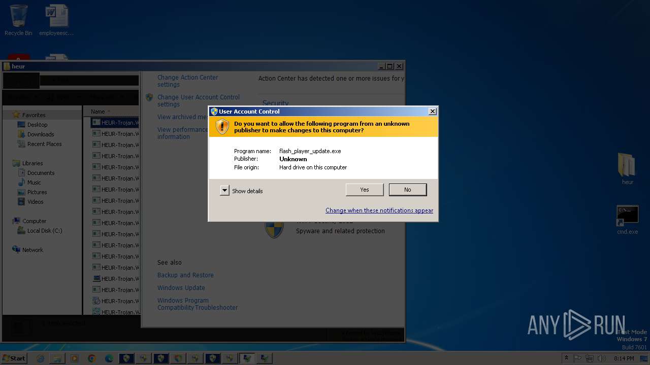Image resolution: width=650 pixels, height=365 pixels.
Task: Select the highlighted HEUR-Trojan file row
Action: (115, 123)
